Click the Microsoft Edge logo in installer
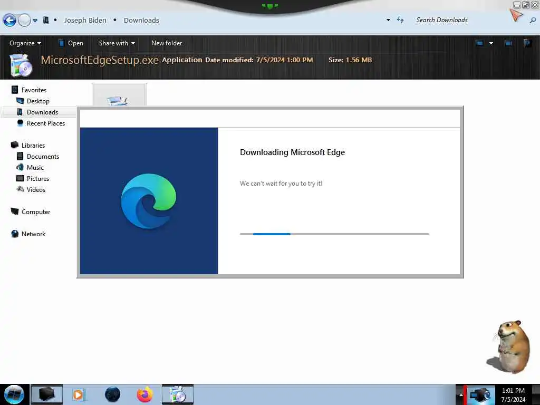540x405 pixels. pos(149,201)
